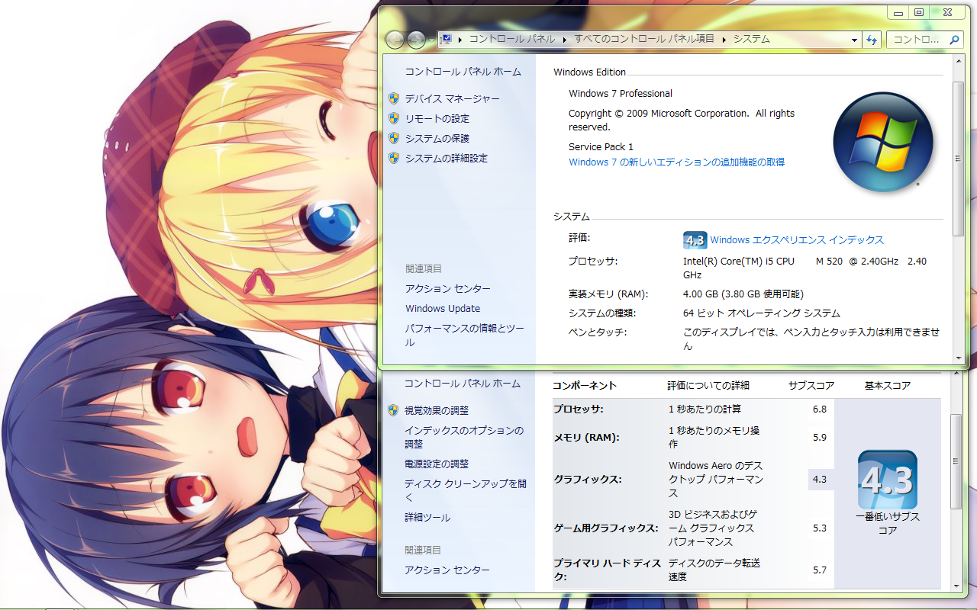Click the small 4.3 rating badge in システム

pyautogui.click(x=695, y=240)
